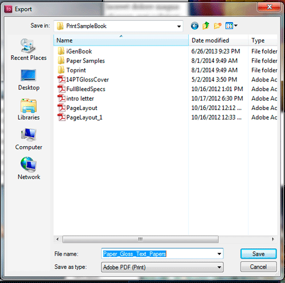Click the Toprint folder name
This screenshot has height=283, width=285.
click(76, 70)
